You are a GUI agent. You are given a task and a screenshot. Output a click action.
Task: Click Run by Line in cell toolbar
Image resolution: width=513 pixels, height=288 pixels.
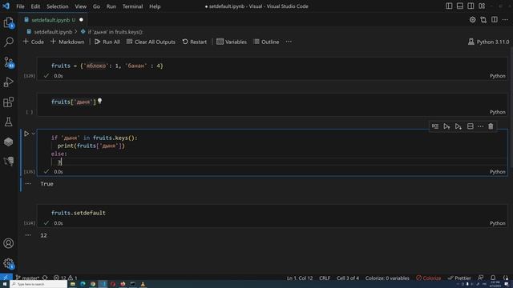click(x=434, y=126)
